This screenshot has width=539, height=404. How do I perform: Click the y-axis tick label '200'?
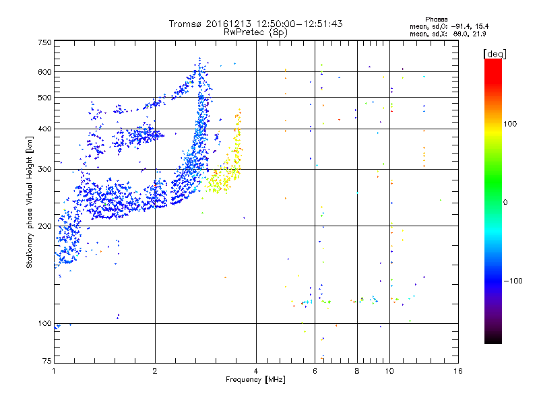44,226
